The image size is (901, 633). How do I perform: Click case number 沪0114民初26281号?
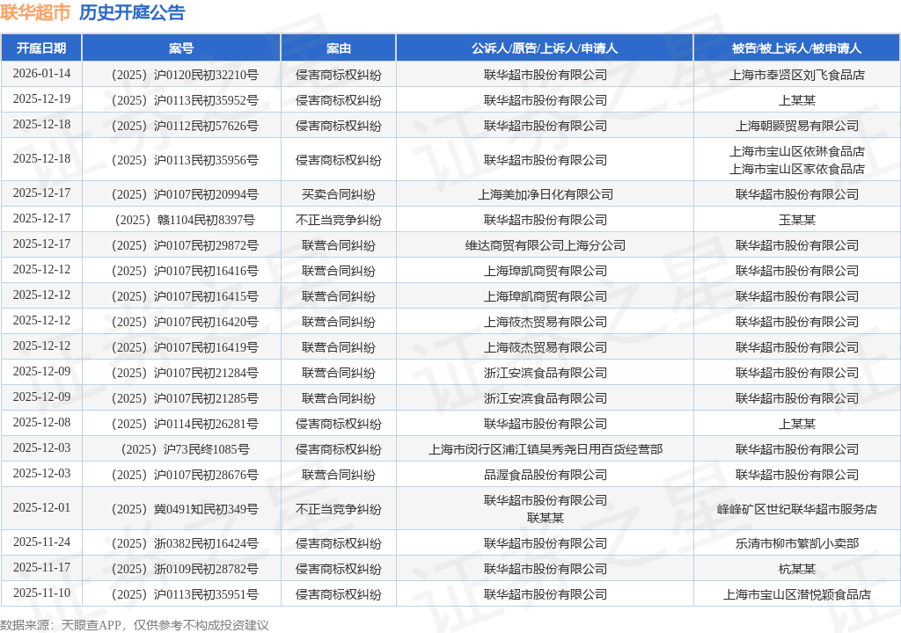tap(185, 424)
